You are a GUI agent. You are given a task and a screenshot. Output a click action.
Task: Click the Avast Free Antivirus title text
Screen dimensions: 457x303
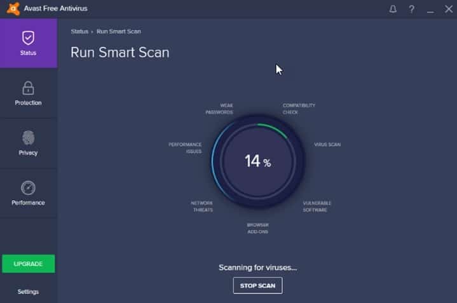[56, 8]
